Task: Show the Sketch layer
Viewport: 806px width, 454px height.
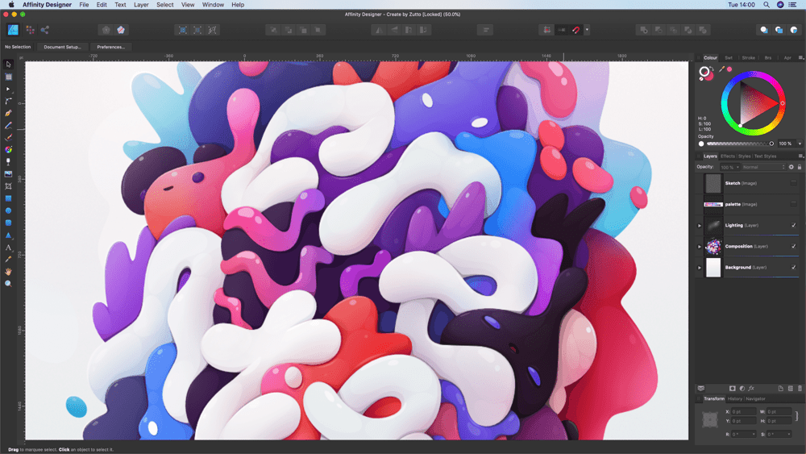Action: coord(793,183)
